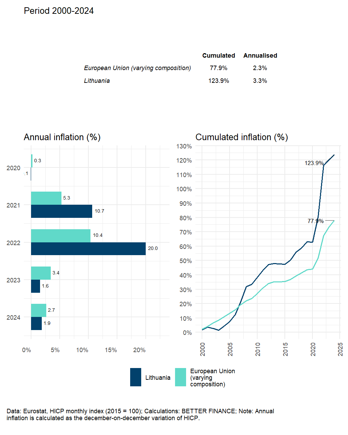The width and height of the screenshot is (348, 435).
Task: Click the Annualised column header
Action: (x=260, y=56)
